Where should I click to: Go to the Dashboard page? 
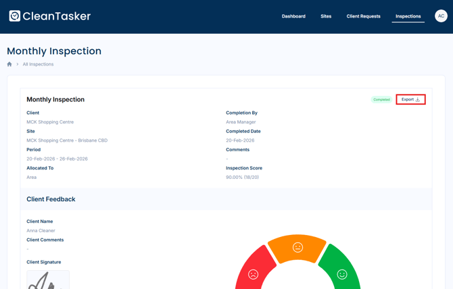(293, 16)
